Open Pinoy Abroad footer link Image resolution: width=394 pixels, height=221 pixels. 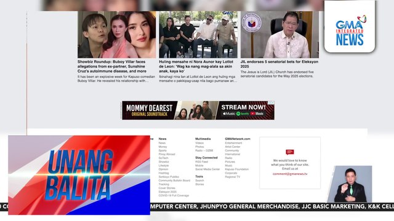pos(167,154)
